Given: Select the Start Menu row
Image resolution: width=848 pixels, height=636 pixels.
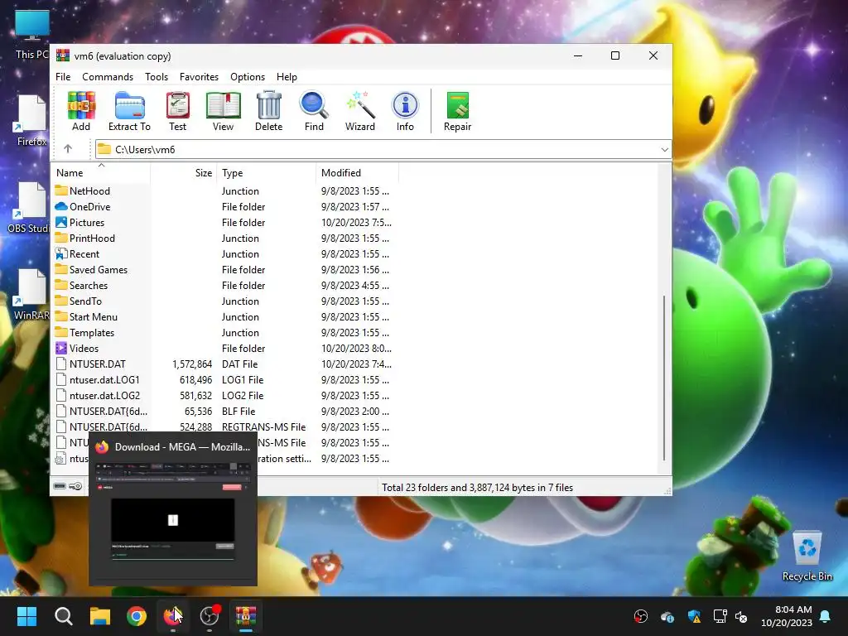Looking at the screenshot, I should [223, 316].
